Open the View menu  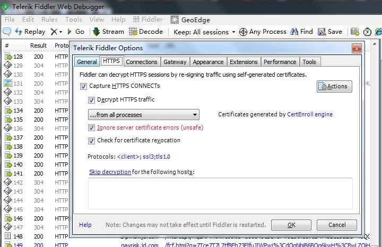[97, 20]
